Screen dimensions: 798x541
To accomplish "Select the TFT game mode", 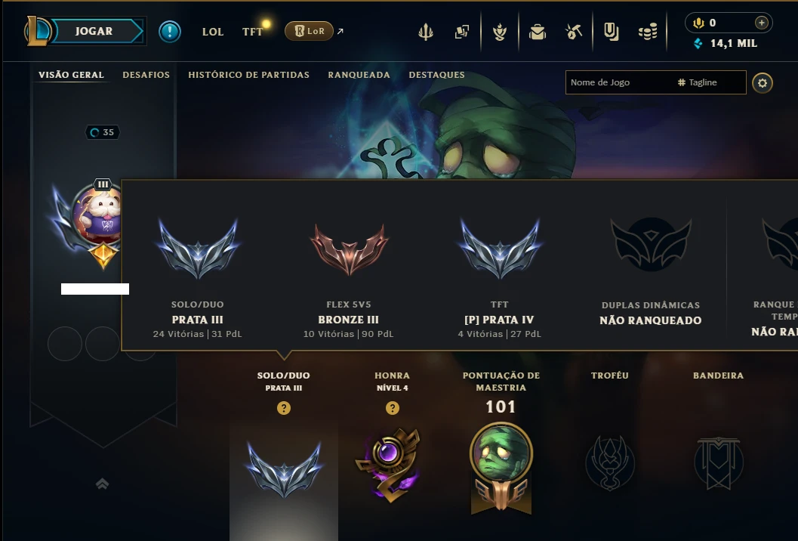I will 252,32.
